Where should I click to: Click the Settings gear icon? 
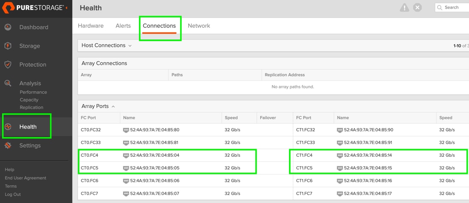pos(8,146)
